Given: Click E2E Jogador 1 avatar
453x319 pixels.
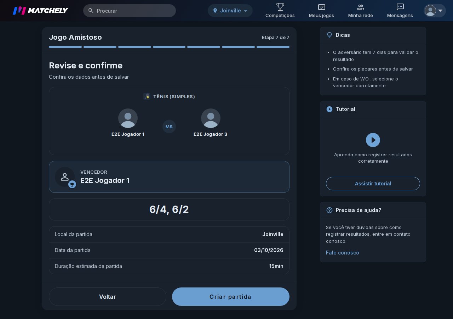Looking at the screenshot, I should pos(128,118).
